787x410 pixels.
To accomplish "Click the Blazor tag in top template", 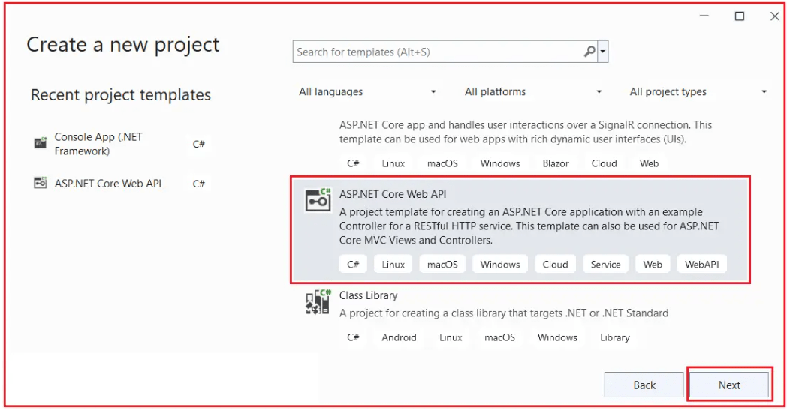I will point(556,163).
